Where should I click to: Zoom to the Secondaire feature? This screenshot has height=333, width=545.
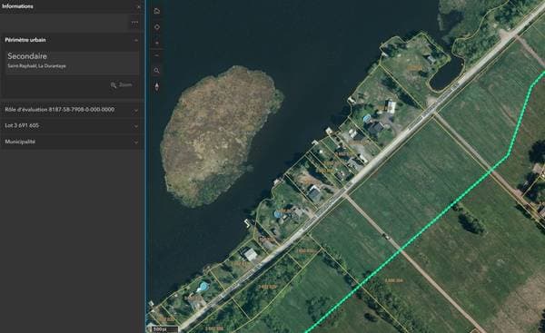[x=122, y=85]
